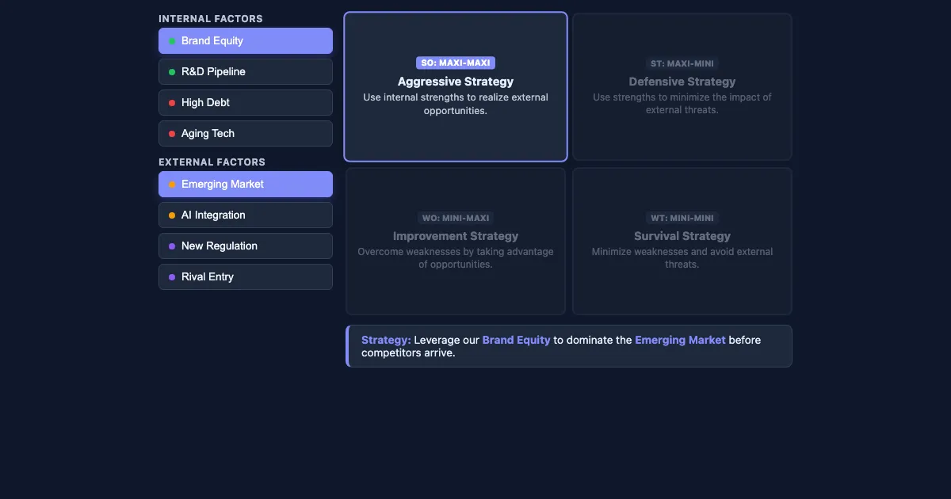Select the Rival Entry threat
This screenshot has height=499, width=951.
tap(246, 276)
